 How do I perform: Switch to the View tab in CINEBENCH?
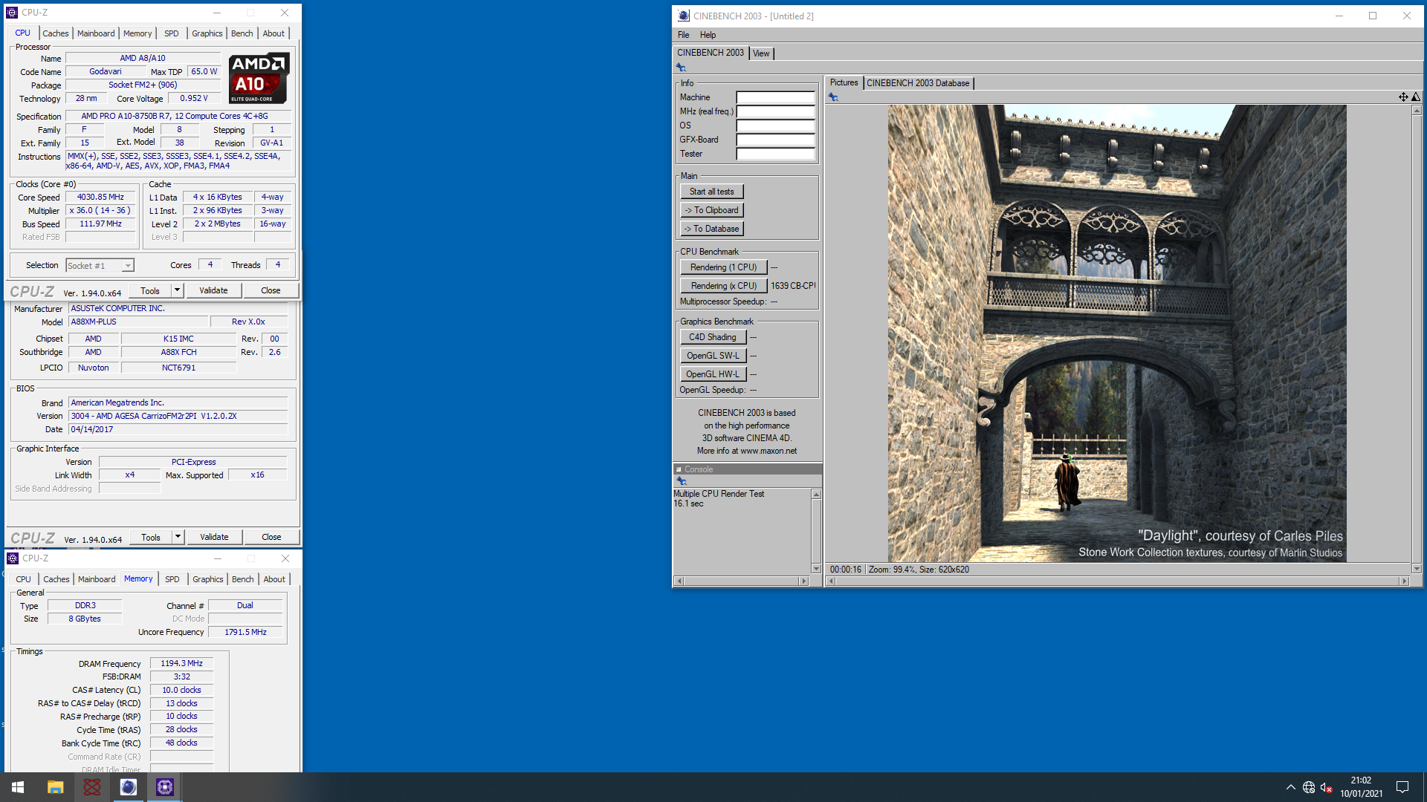761,53
